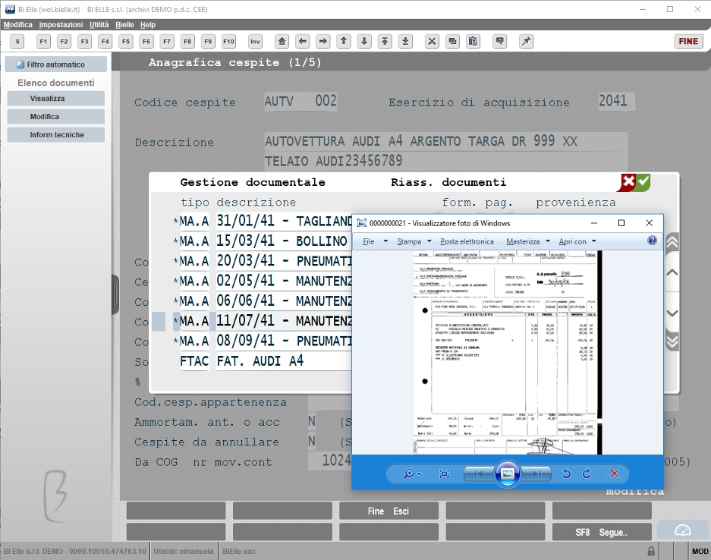The height and width of the screenshot is (560, 711).
Task: Click the Fine Esci button
Action: pyautogui.click(x=389, y=511)
